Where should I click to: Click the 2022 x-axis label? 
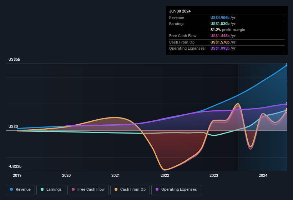tap(165, 175)
